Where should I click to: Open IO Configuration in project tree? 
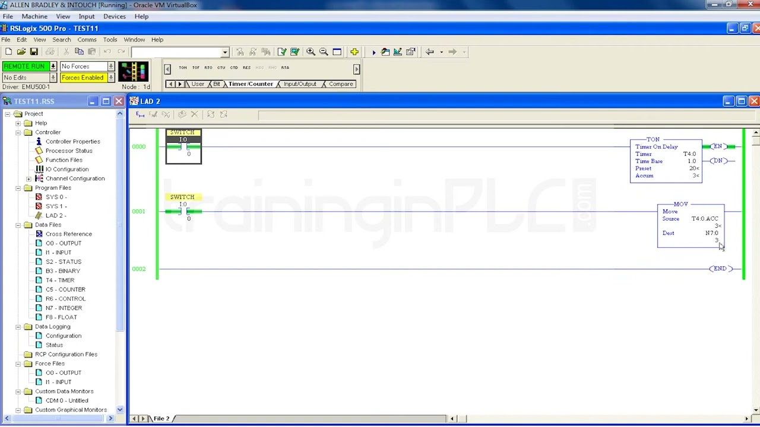tap(67, 169)
